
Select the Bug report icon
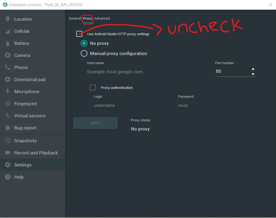click(8, 128)
